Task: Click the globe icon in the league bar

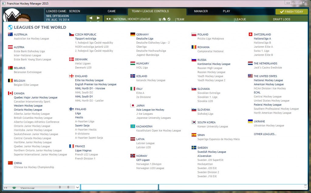Action: click(169, 19)
